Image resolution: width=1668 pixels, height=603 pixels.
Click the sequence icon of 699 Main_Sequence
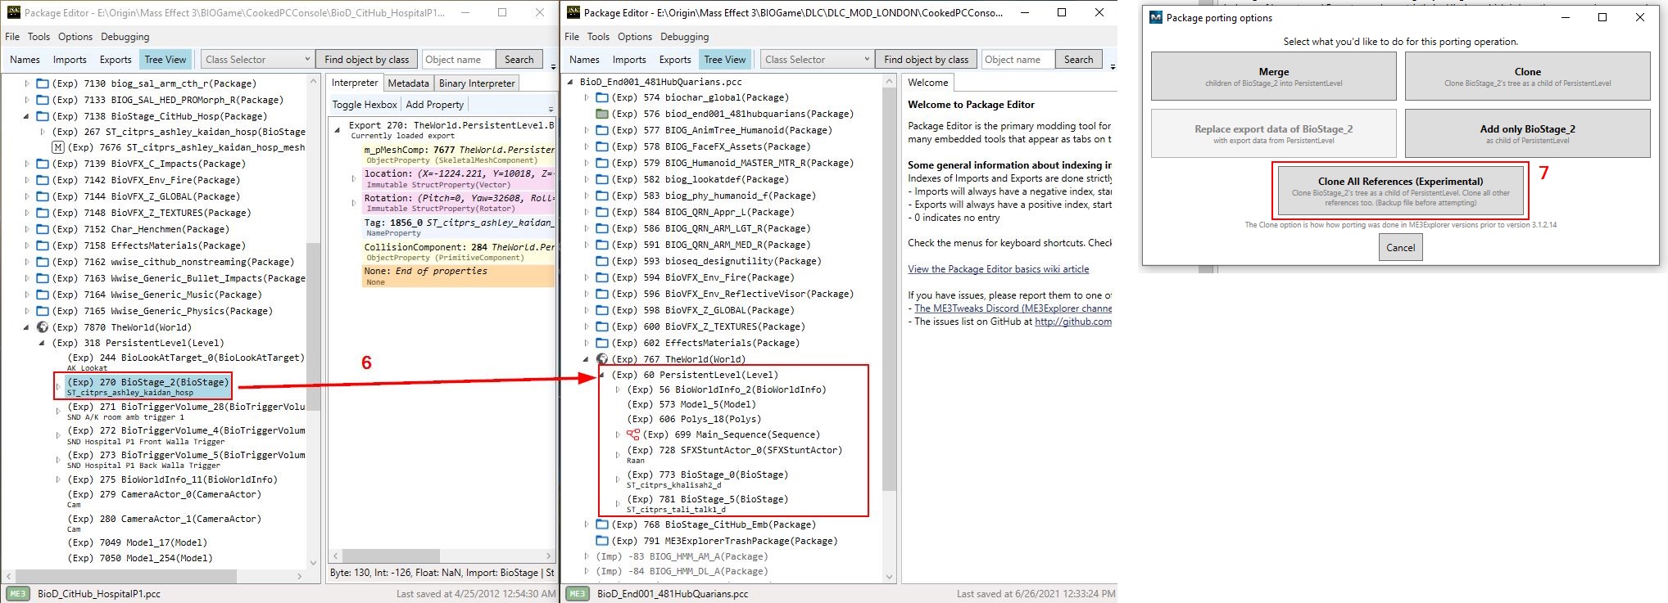point(632,434)
